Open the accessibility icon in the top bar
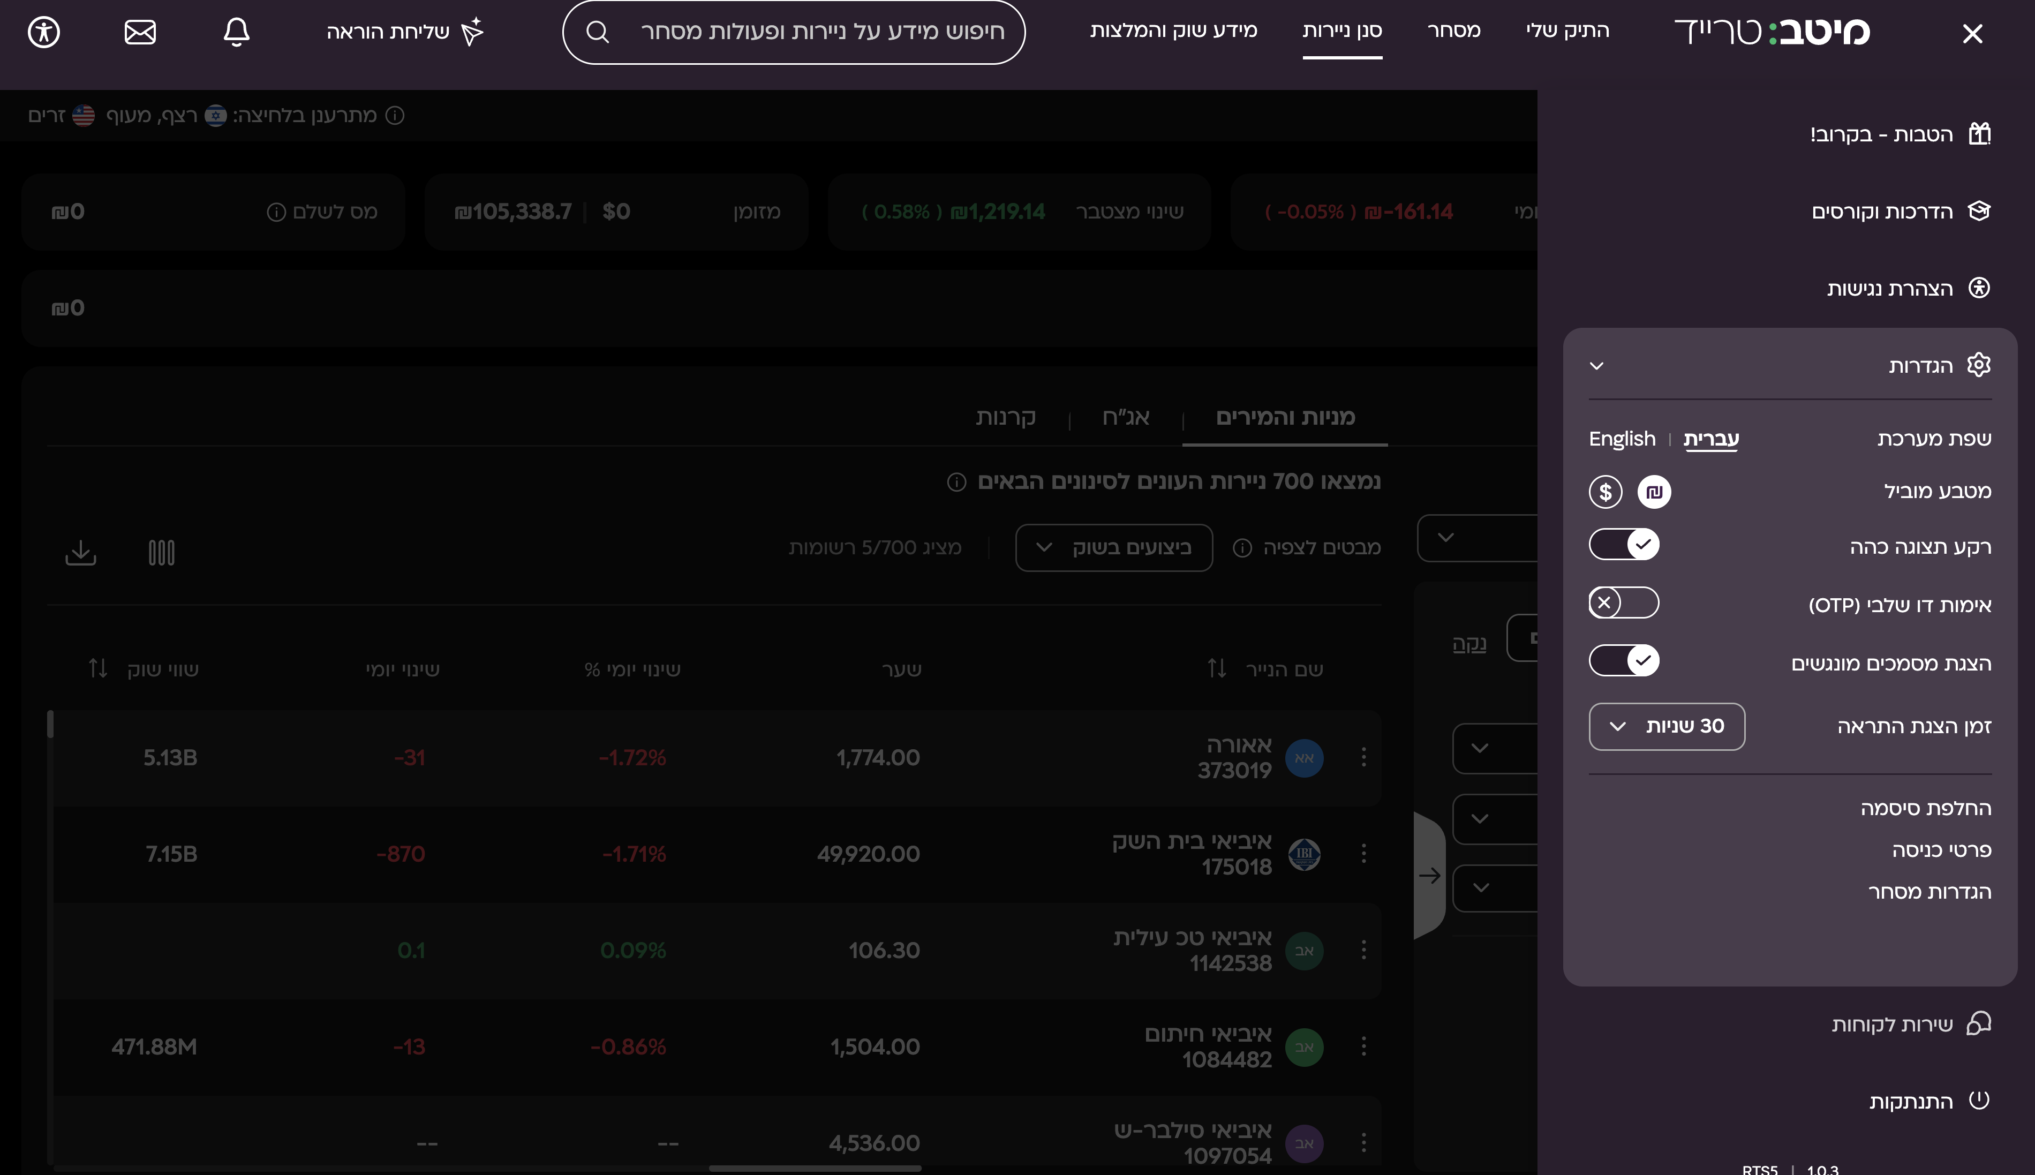 pos(43,32)
